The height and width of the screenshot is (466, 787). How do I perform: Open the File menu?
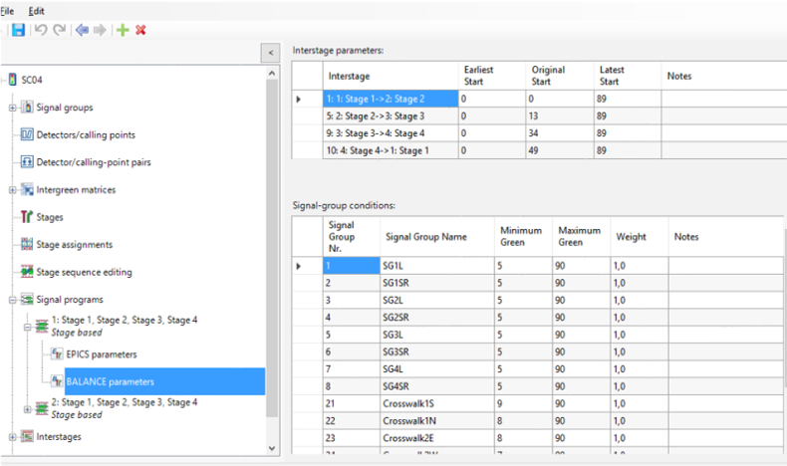(x=7, y=10)
